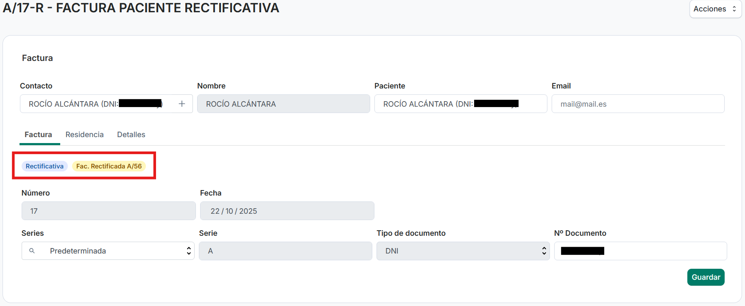Screen dimensions: 745x306
Task: Click the Serie field containing A
Action: click(285, 251)
